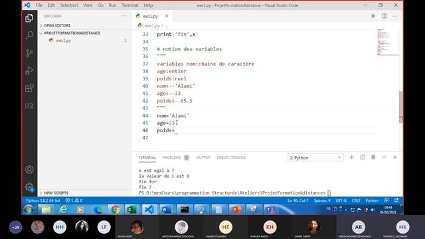Select the DEBUG CONSOLE panel tab
Screen dimensions: 425x239
pos(231,157)
